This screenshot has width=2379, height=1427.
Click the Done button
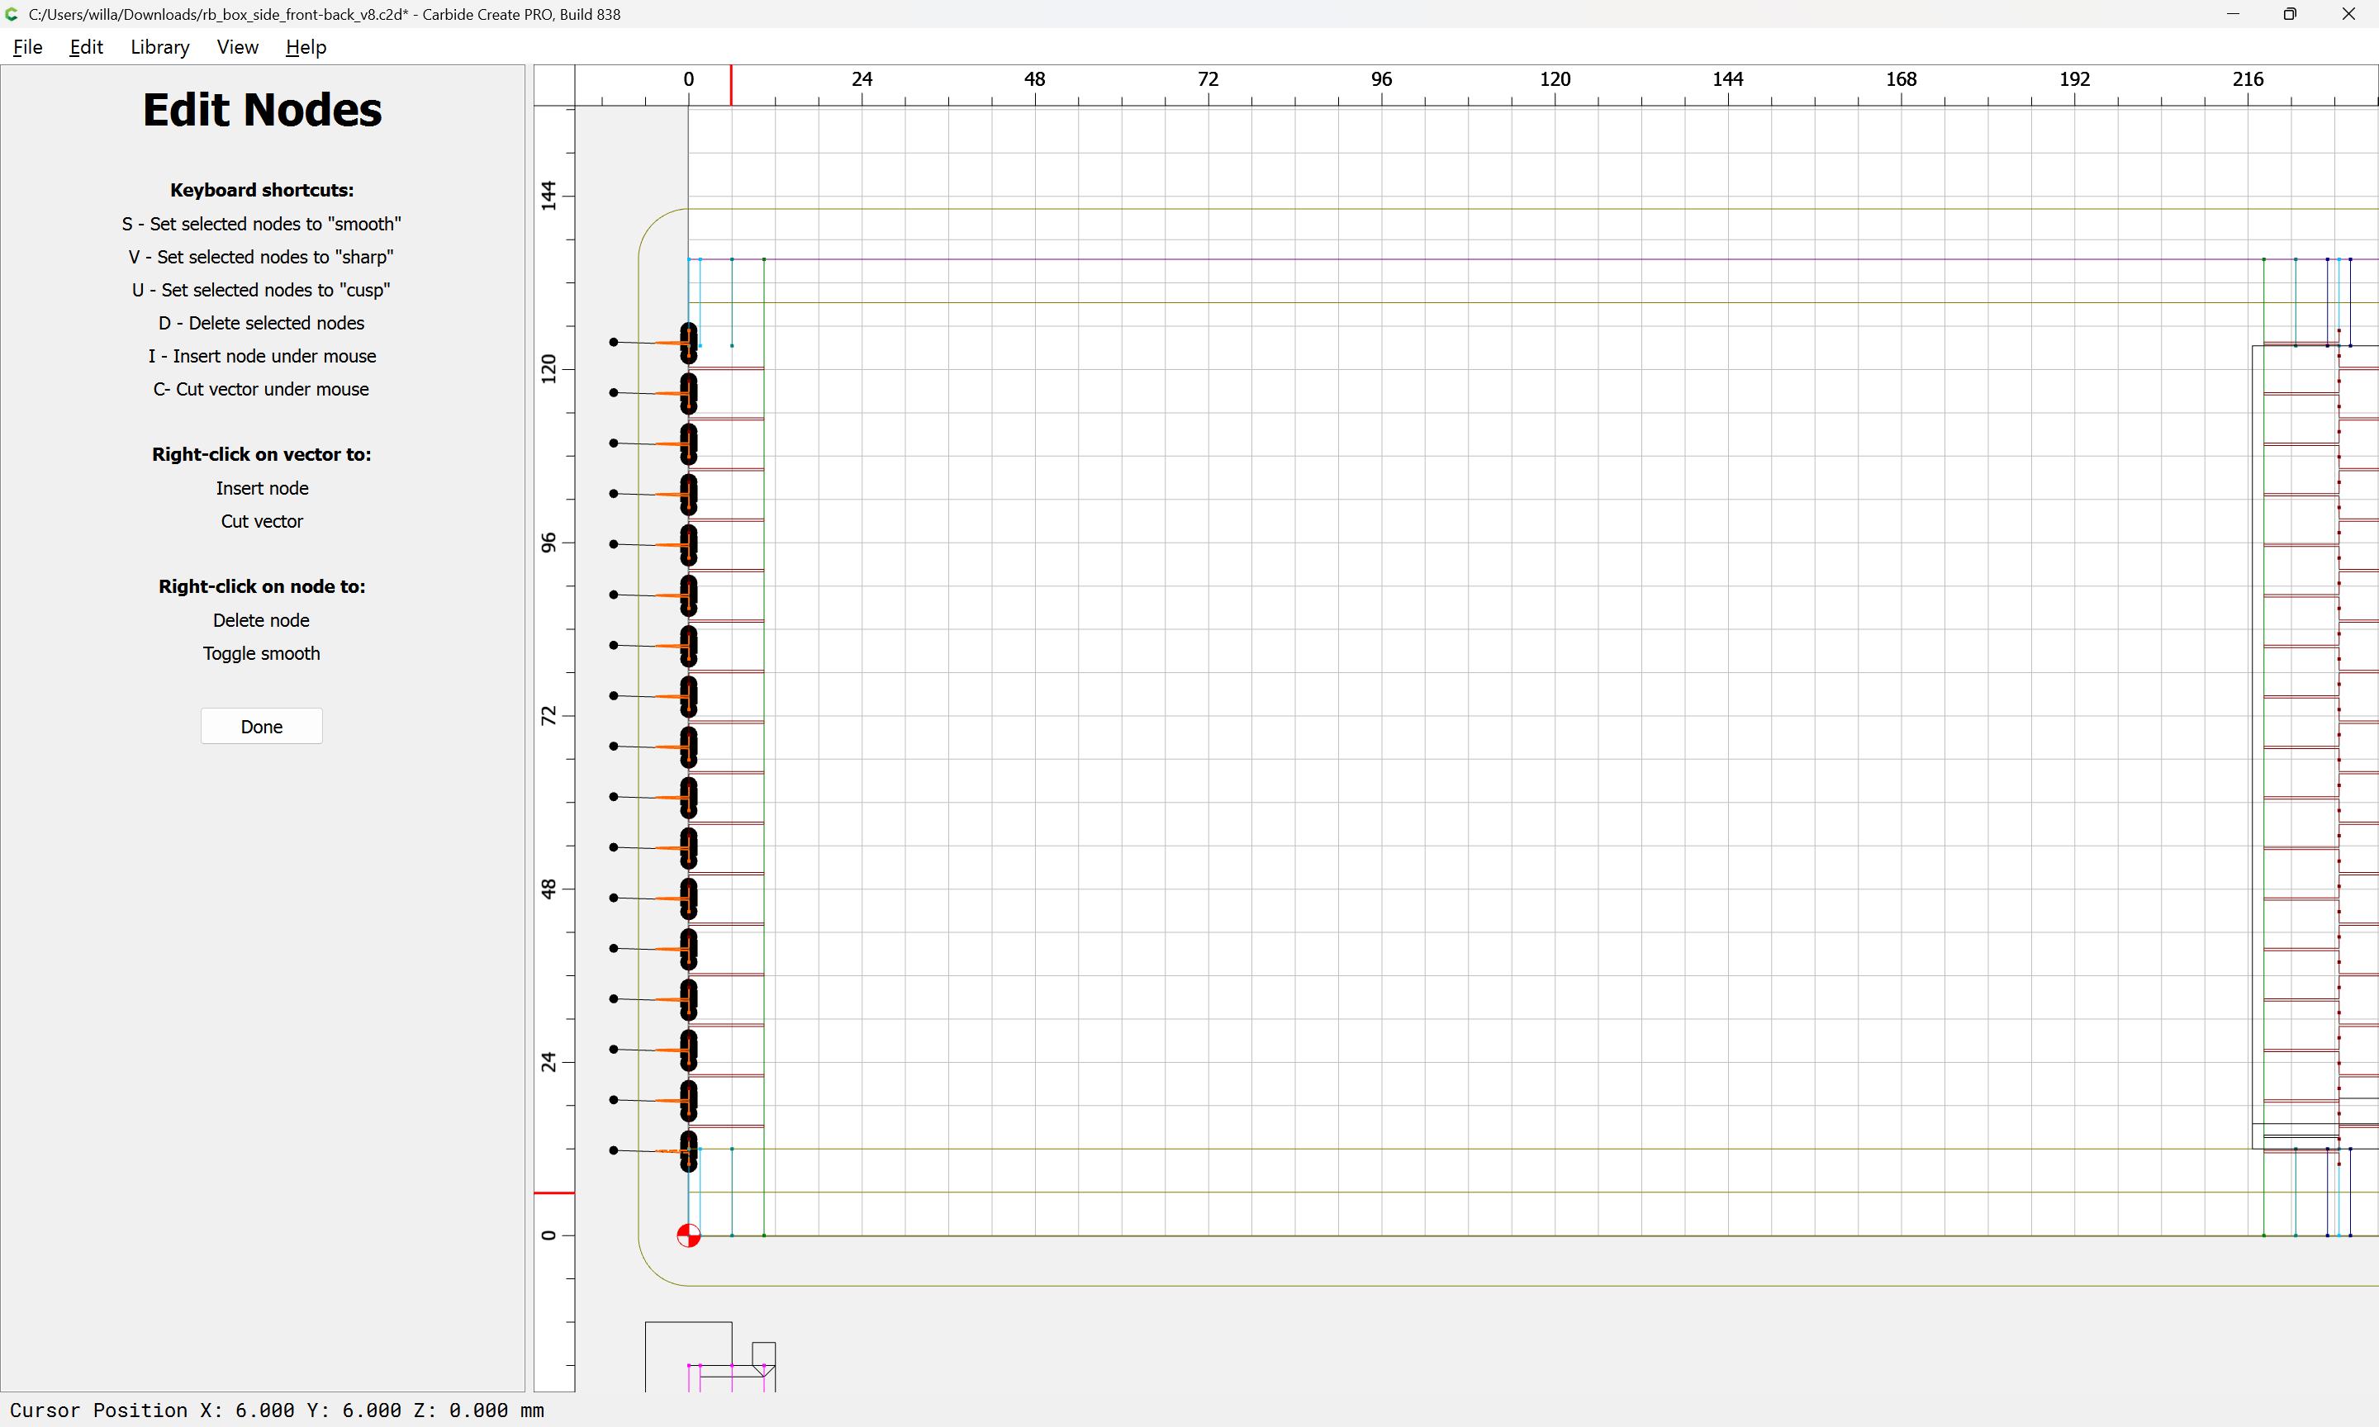coord(262,727)
